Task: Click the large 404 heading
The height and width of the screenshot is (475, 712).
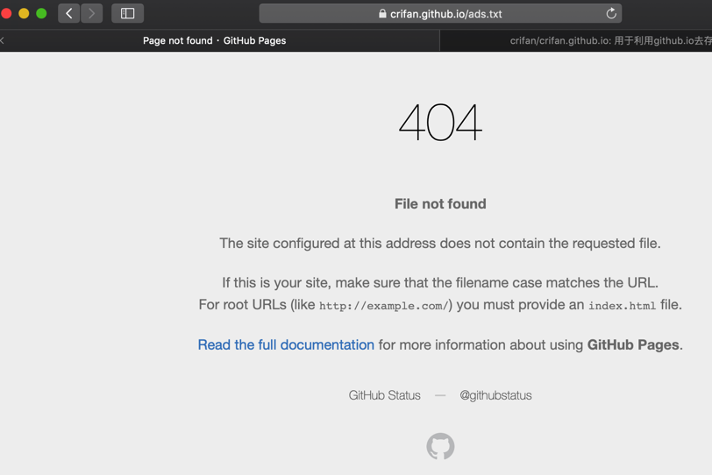Action: 440,122
